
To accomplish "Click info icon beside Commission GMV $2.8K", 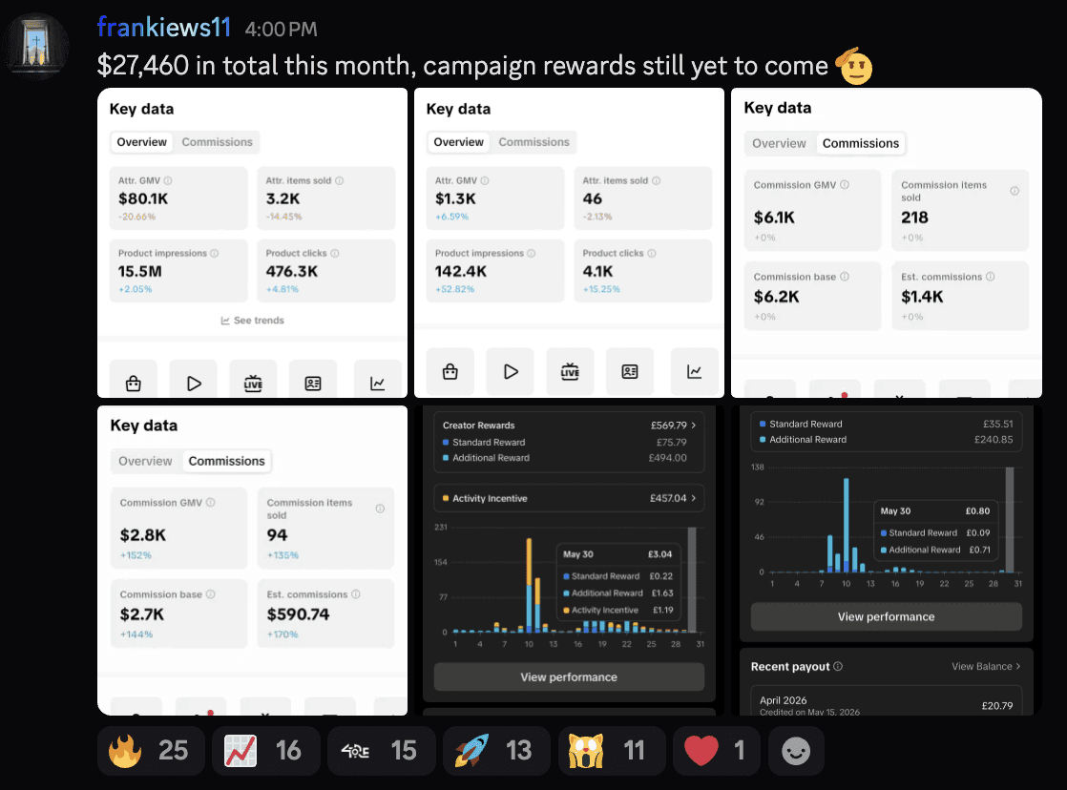I will tap(211, 502).
